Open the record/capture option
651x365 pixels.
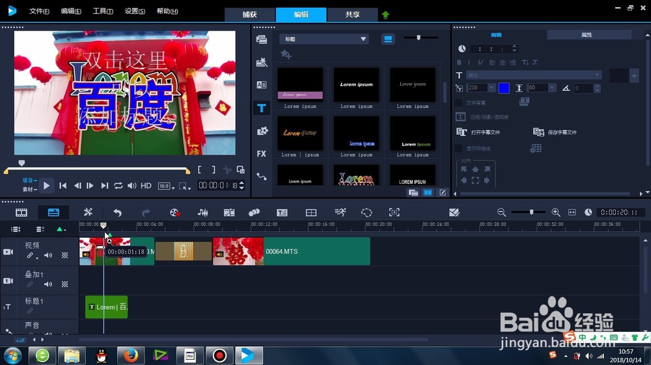(174, 212)
